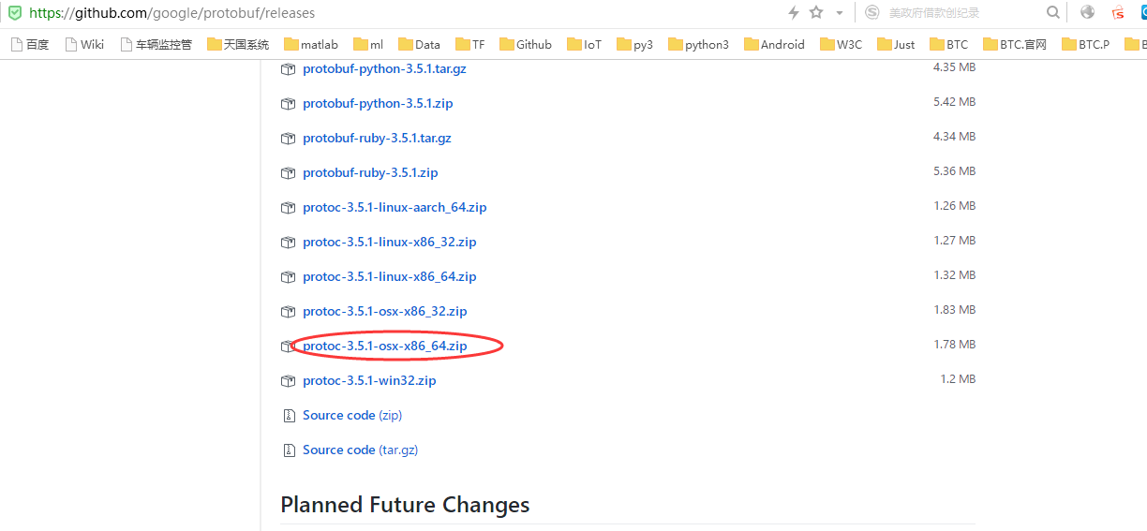The height and width of the screenshot is (531, 1147).
Task: Bookmark page with the star icon
Action: coord(816,13)
